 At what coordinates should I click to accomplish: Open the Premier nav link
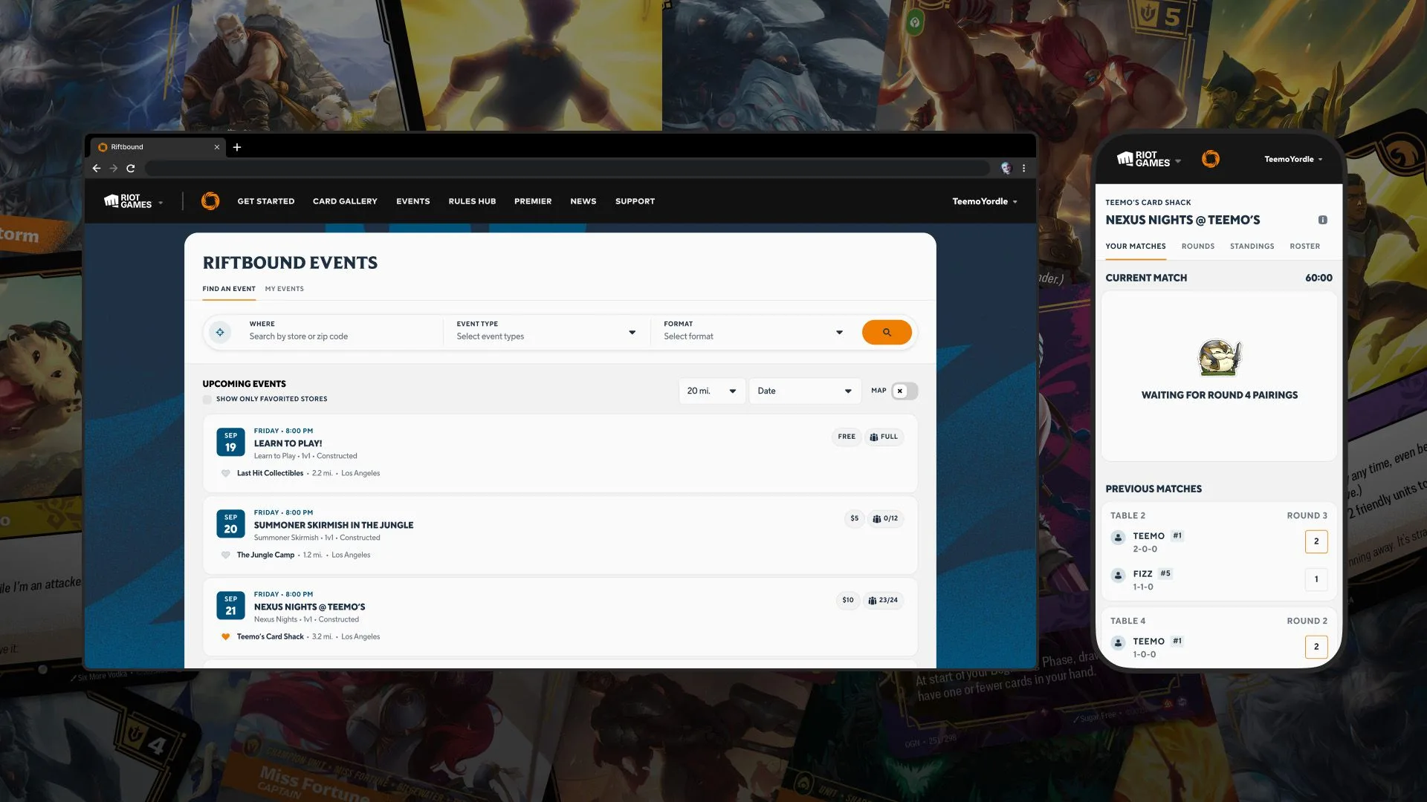(x=533, y=201)
